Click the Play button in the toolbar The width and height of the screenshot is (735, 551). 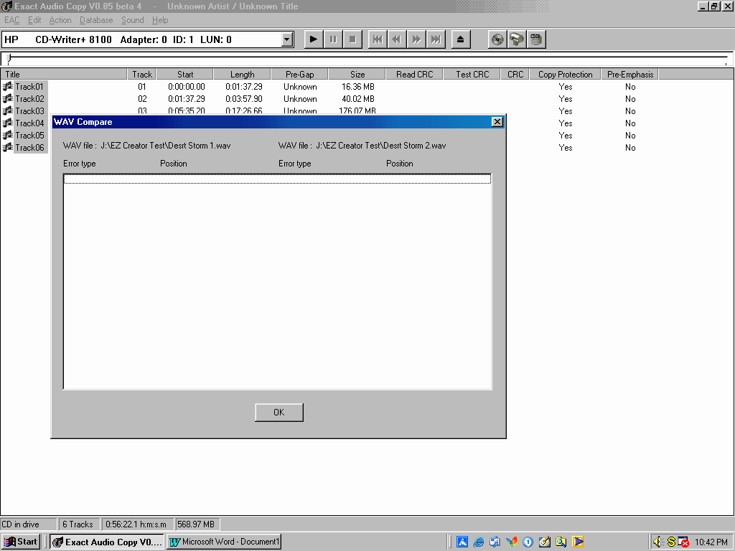pos(314,39)
